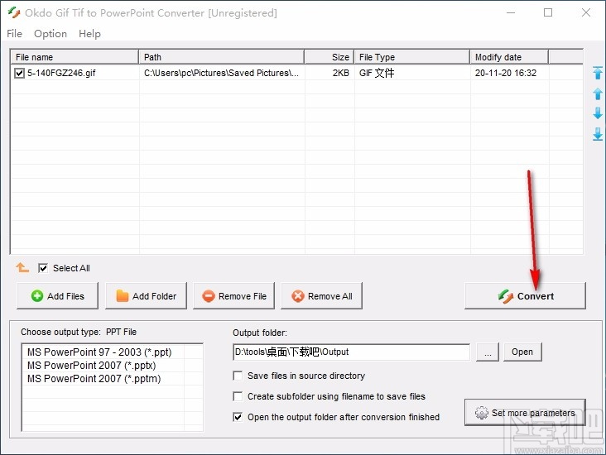Screen dimensions: 606x455
Task: Browse for output folder with ... button
Action: point(488,352)
